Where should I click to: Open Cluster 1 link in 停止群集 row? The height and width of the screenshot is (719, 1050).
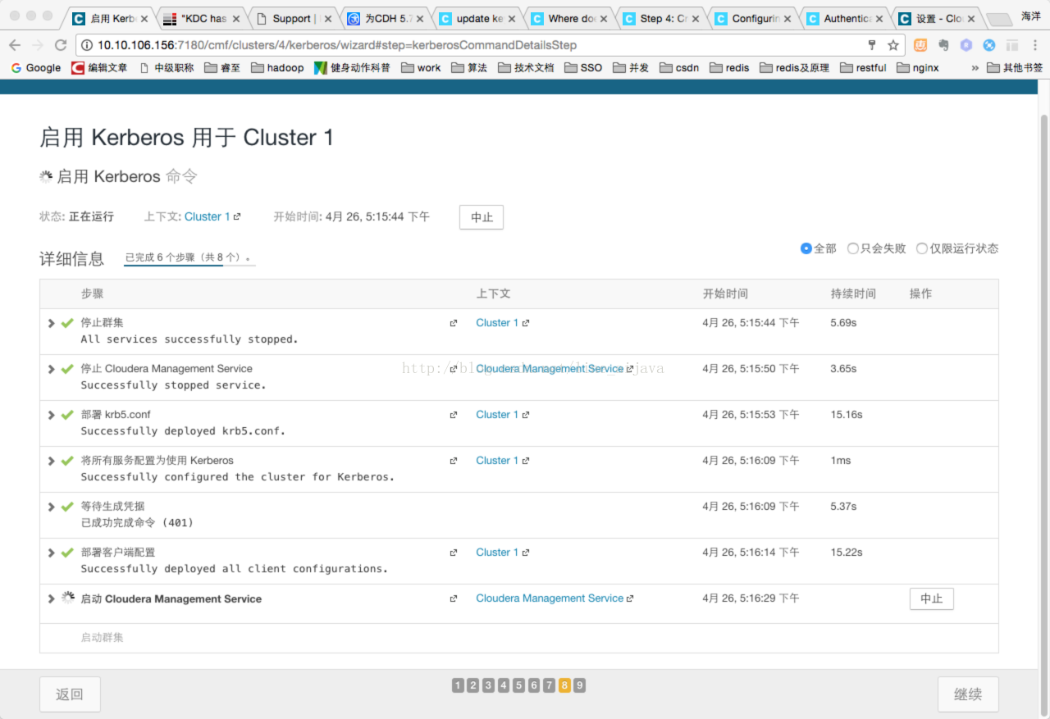(497, 323)
